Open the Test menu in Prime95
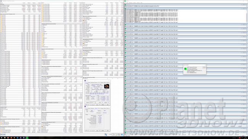248x139 pixels. (x=125, y=3)
